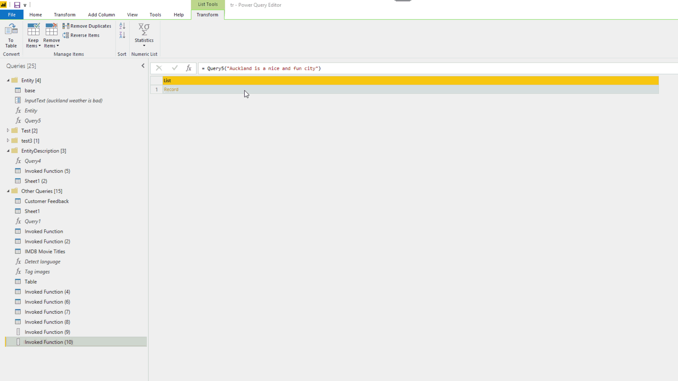Confirm formula with checkmark icon
Image resolution: width=678 pixels, height=381 pixels.
pyautogui.click(x=174, y=68)
